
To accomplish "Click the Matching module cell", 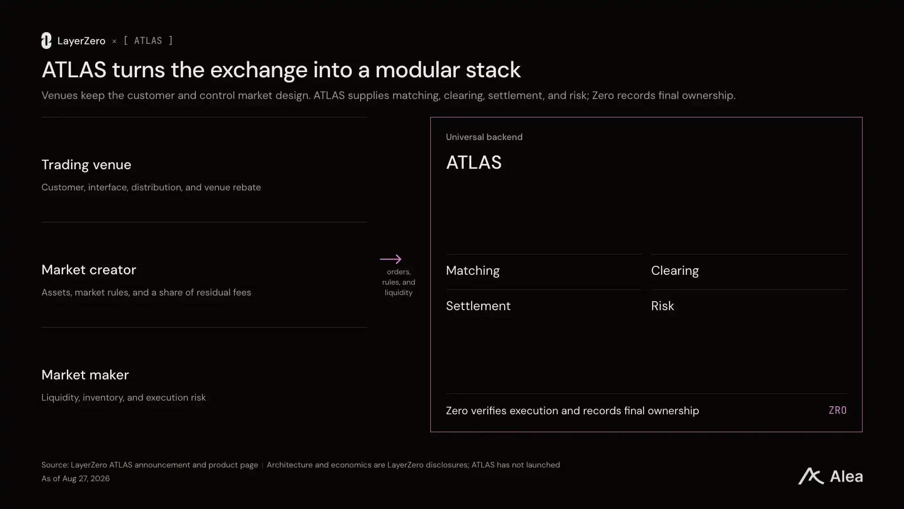I will (x=544, y=271).
